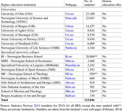Click the 660 value
Screen dimensions: 122x111
coord(92,78)
